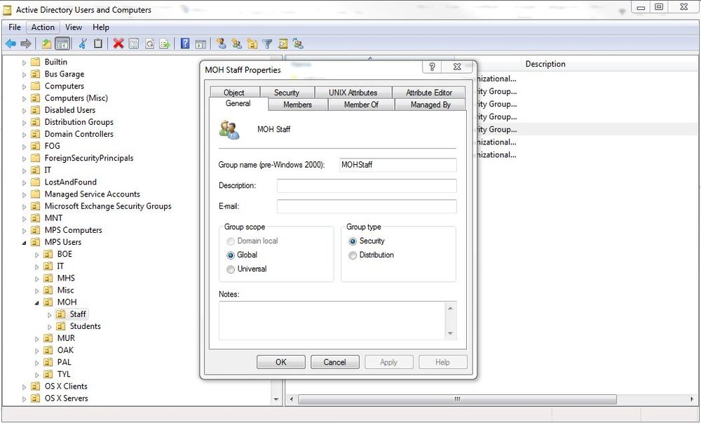Expand the BOE node

point(37,255)
